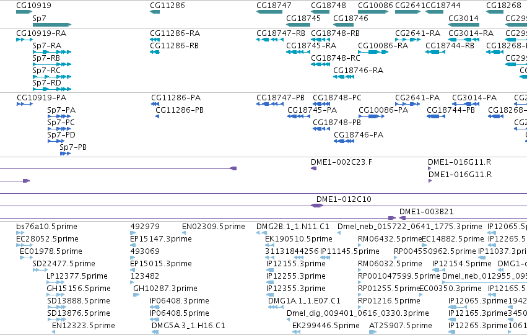Click protein label CG10919-PA

[x=41, y=98]
